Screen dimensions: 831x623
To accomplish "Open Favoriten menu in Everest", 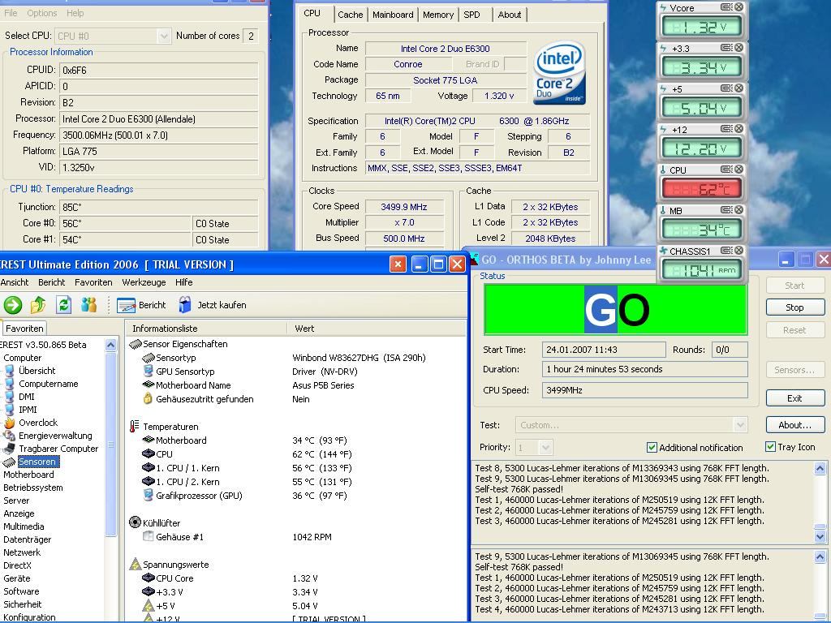I will coord(93,282).
